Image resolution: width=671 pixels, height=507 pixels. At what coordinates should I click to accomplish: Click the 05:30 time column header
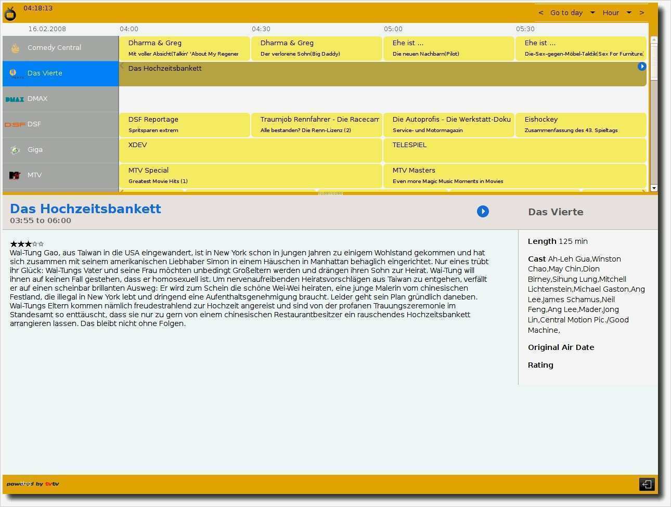click(525, 29)
